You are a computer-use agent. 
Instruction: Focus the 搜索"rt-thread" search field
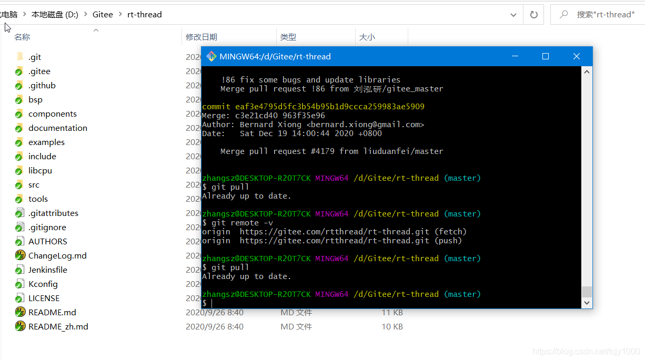pos(597,15)
